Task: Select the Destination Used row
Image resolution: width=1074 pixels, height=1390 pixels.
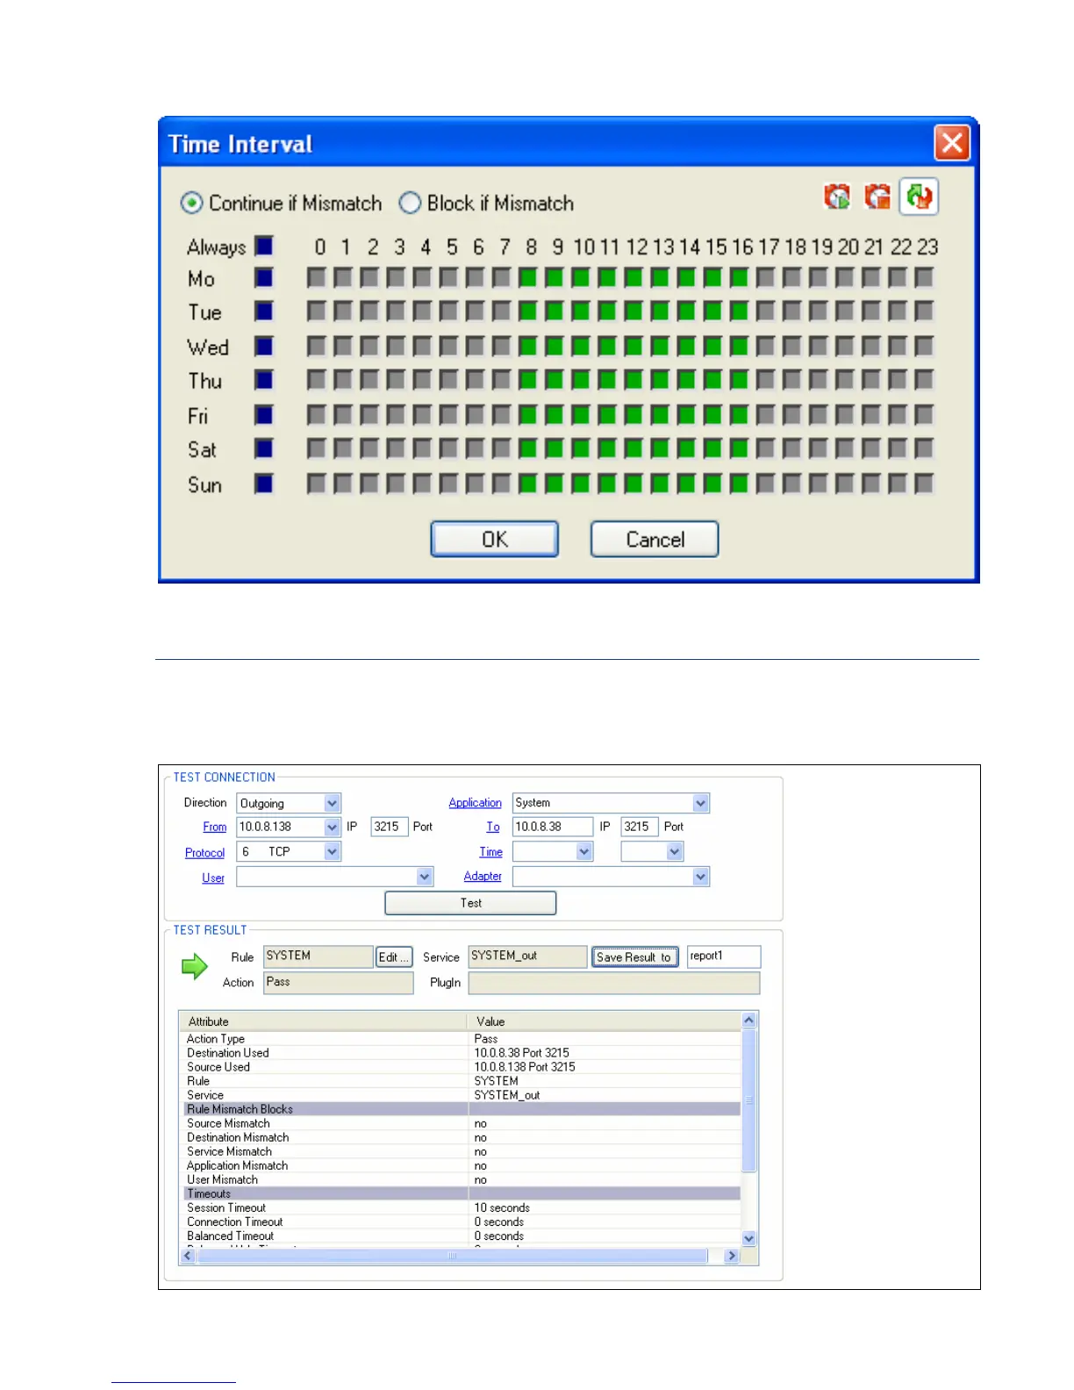Action: [462, 1053]
